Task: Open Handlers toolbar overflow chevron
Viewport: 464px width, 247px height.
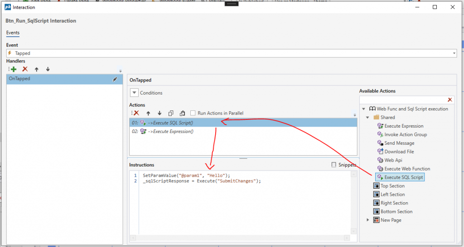Action: [121, 71]
